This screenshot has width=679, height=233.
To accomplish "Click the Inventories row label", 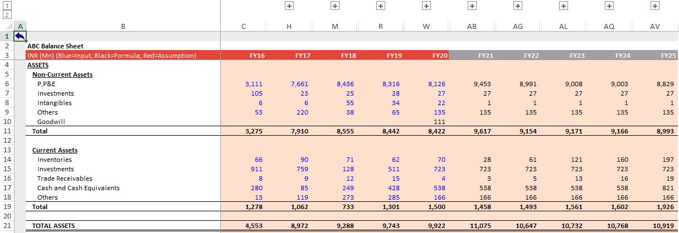I will tap(55, 160).
